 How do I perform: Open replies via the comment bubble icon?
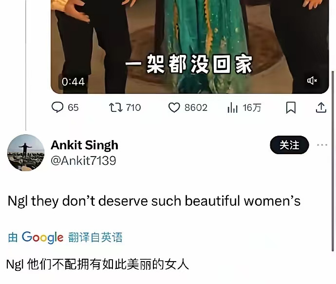tap(57, 107)
